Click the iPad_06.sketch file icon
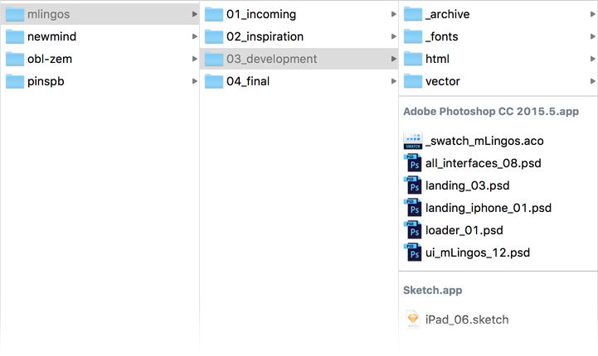The height and width of the screenshot is (356, 598). tap(413, 320)
